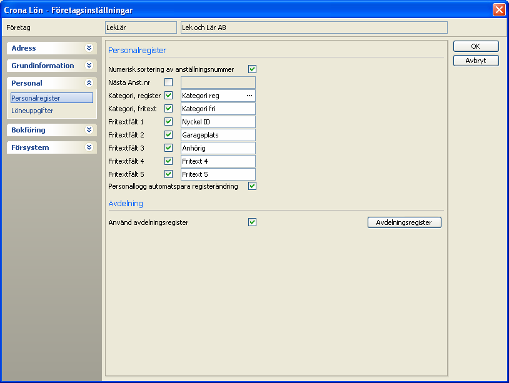Cancel with the Avbryt button
The width and height of the screenshot is (509, 383).
(x=476, y=61)
